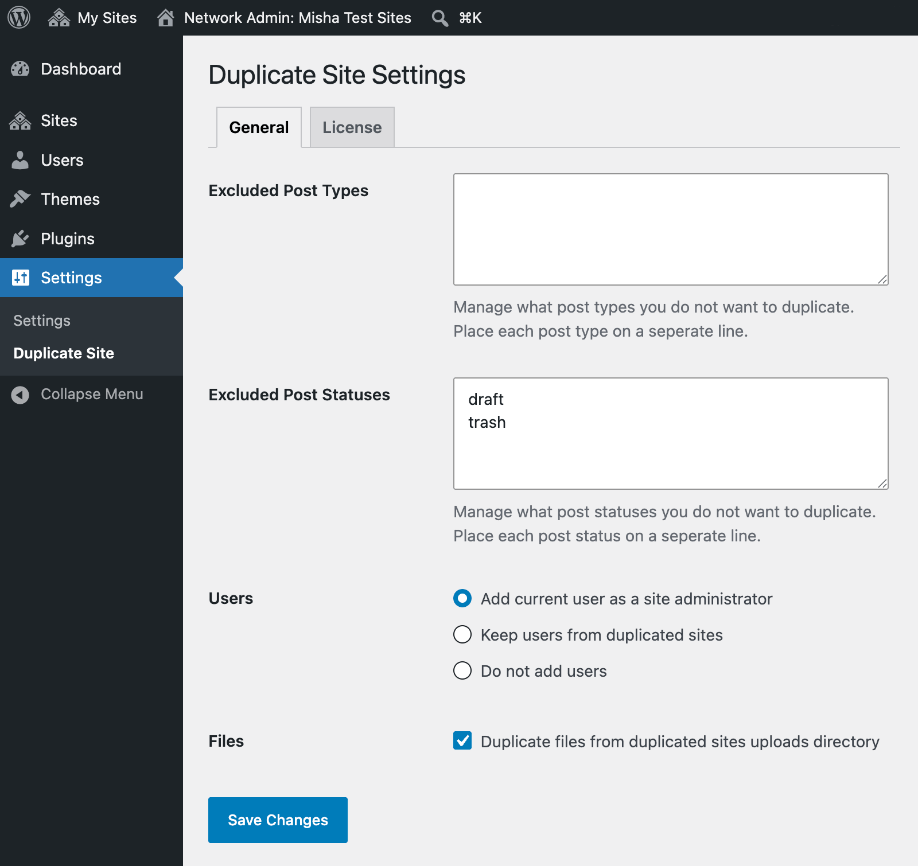918x866 pixels.
Task: Click the WordPress logo icon
Action: coord(19,18)
